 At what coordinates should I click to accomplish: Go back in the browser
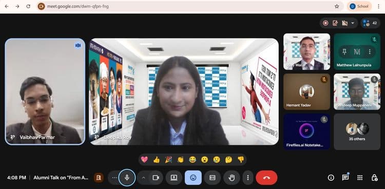[x=6, y=6]
